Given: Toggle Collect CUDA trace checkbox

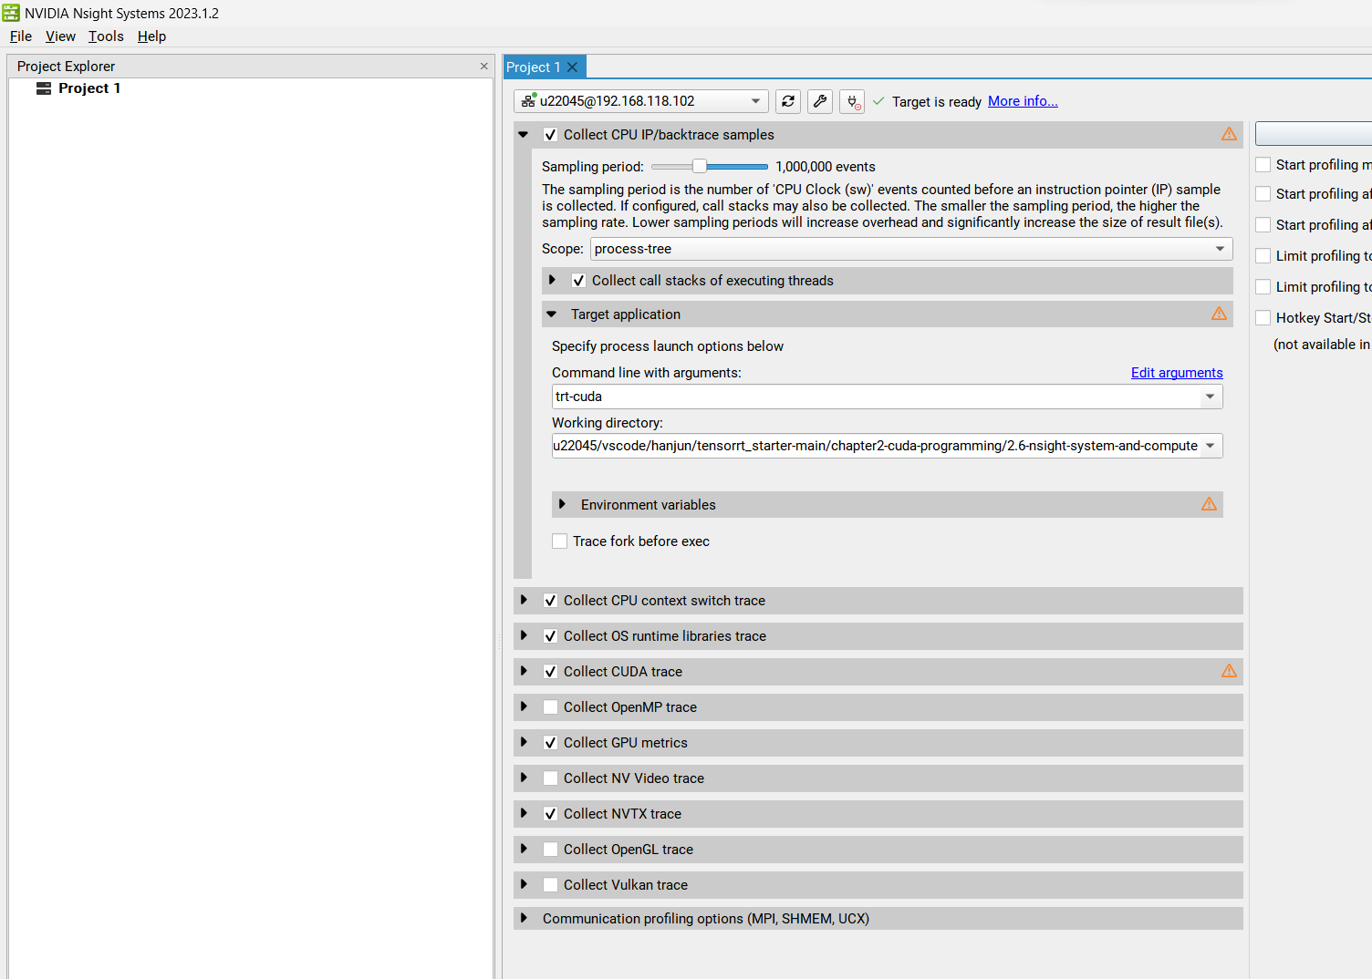Looking at the screenshot, I should click(550, 672).
